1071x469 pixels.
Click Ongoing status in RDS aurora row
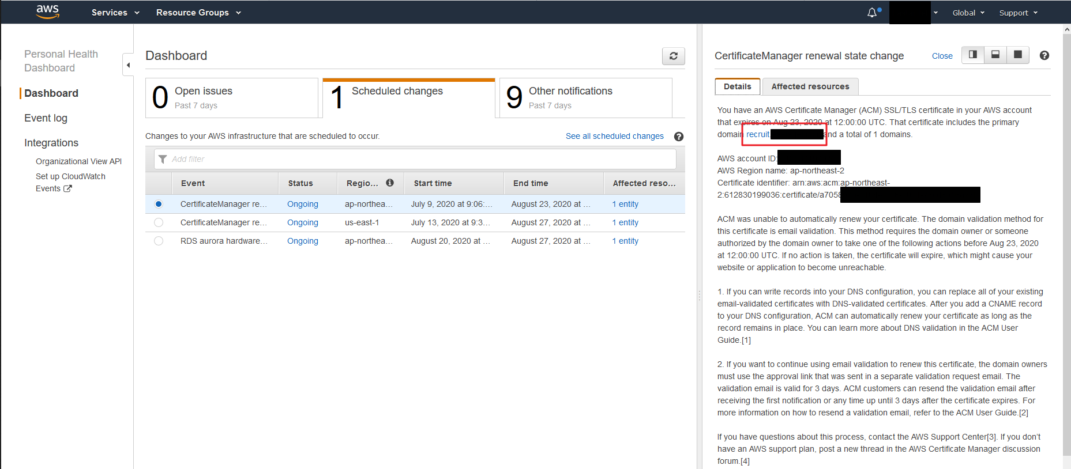(x=303, y=241)
